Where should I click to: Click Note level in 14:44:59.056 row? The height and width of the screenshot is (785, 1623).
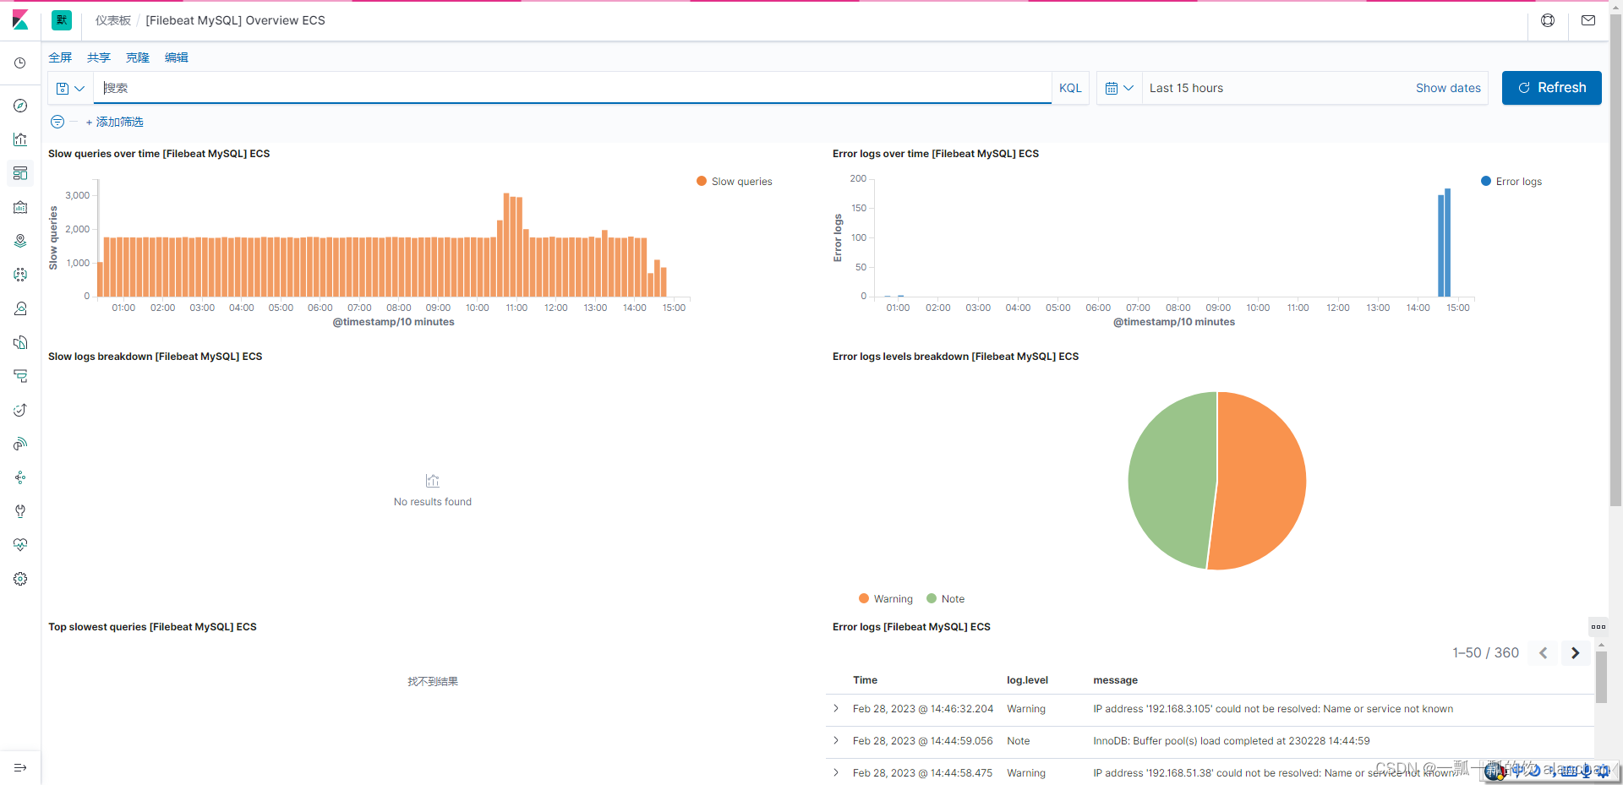click(x=1018, y=741)
